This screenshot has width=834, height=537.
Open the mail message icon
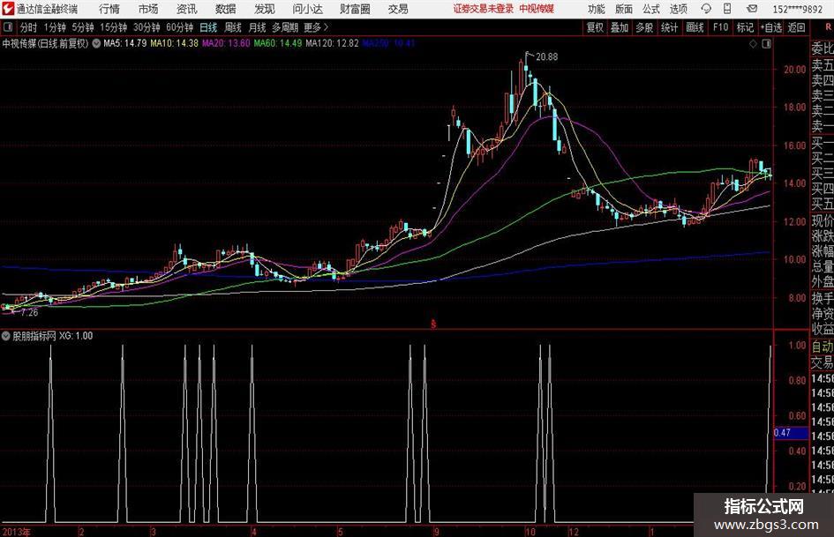[x=752, y=9]
